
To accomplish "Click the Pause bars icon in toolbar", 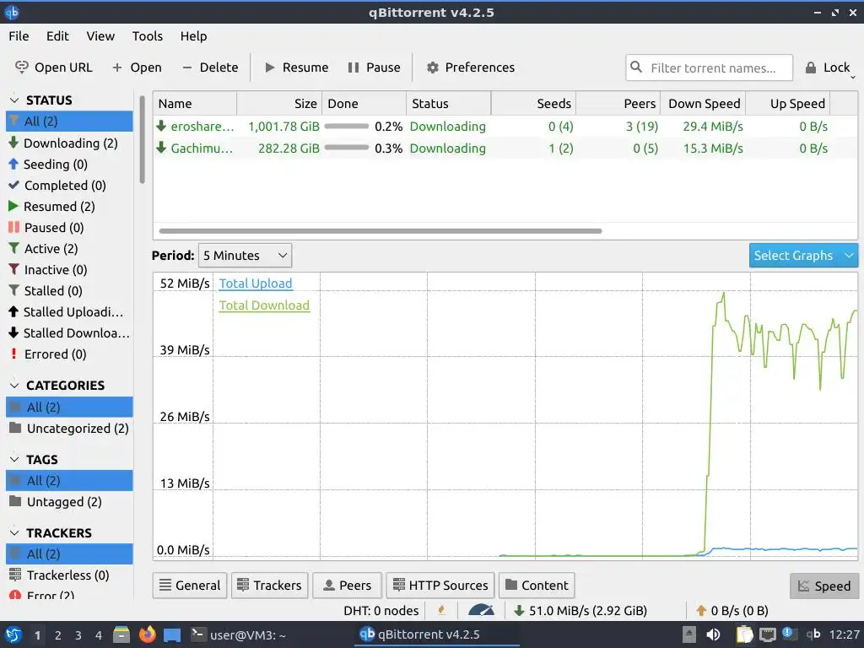I will (x=354, y=67).
